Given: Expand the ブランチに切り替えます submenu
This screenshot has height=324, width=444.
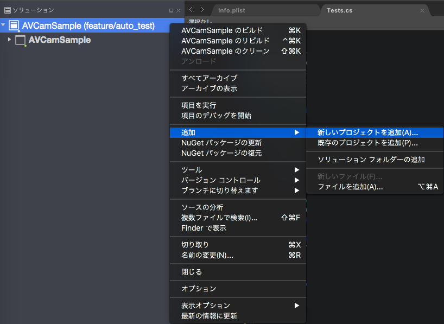Looking at the screenshot, I should tap(238, 190).
